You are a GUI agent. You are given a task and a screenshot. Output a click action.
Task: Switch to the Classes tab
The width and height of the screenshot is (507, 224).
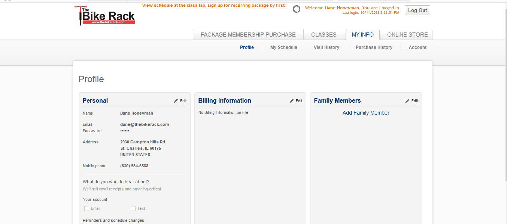[x=324, y=35]
